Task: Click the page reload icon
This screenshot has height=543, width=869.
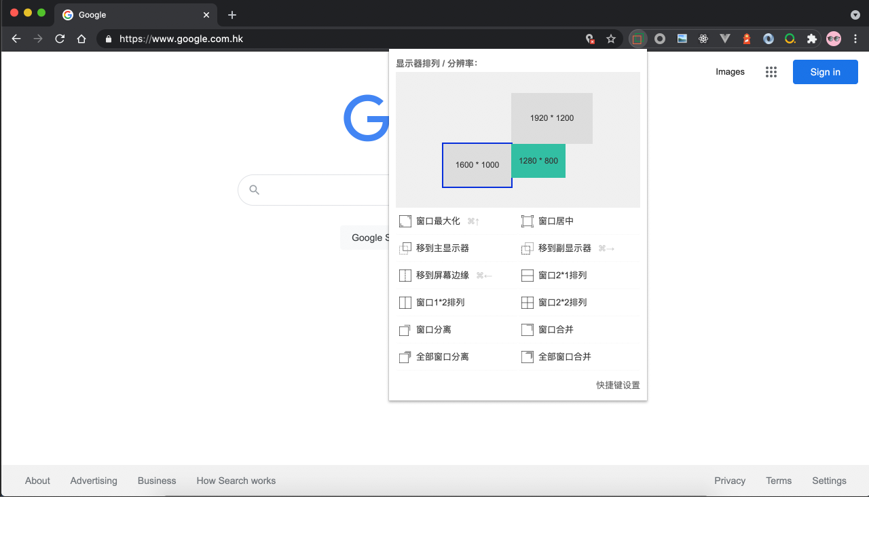Action: (60, 39)
